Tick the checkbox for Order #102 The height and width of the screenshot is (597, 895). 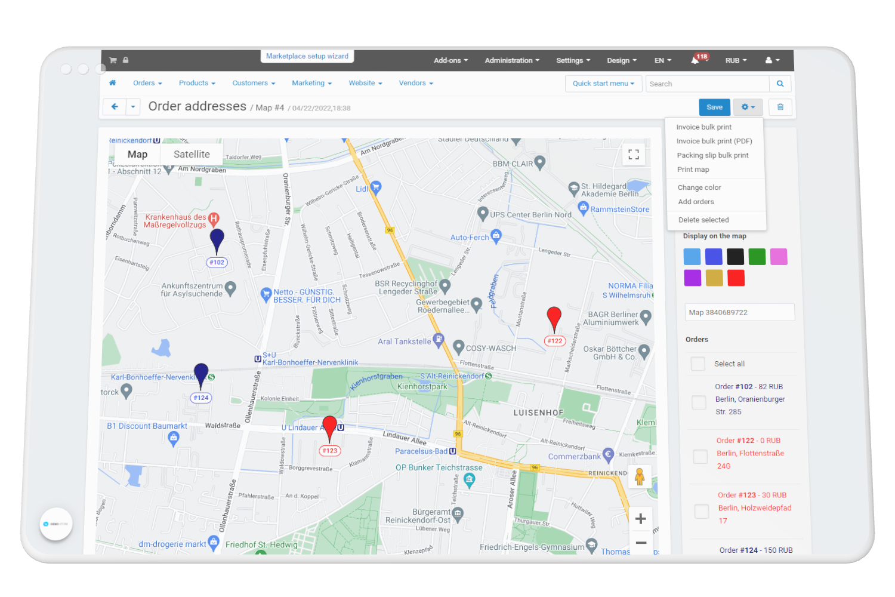(699, 402)
